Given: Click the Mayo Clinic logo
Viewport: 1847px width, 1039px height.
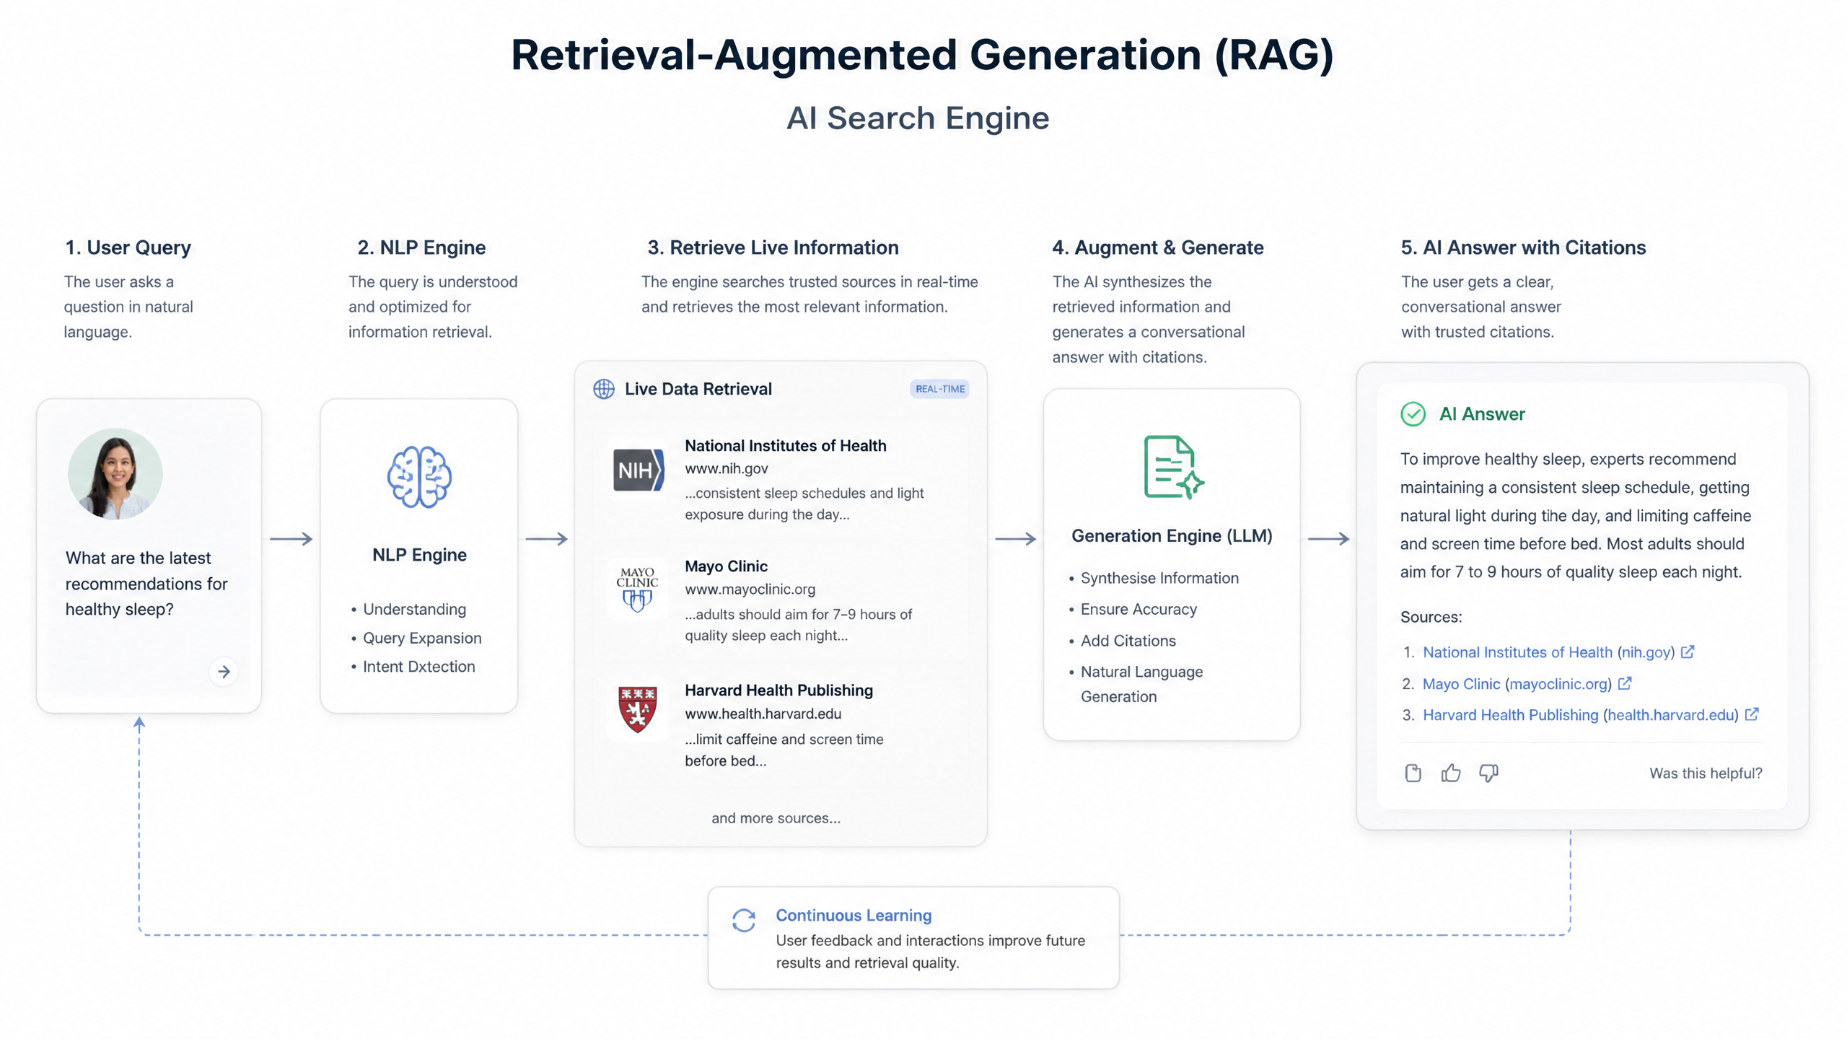Looking at the screenshot, I should [x=637, y=589].
